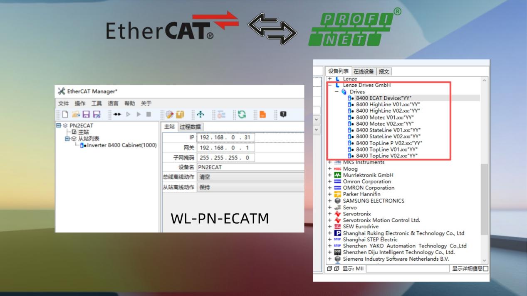Switch to the 在线设备 tab

click(364, 71)
